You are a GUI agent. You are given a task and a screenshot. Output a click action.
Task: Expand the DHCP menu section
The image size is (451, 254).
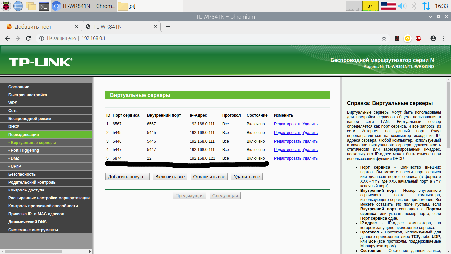point(14,127)
